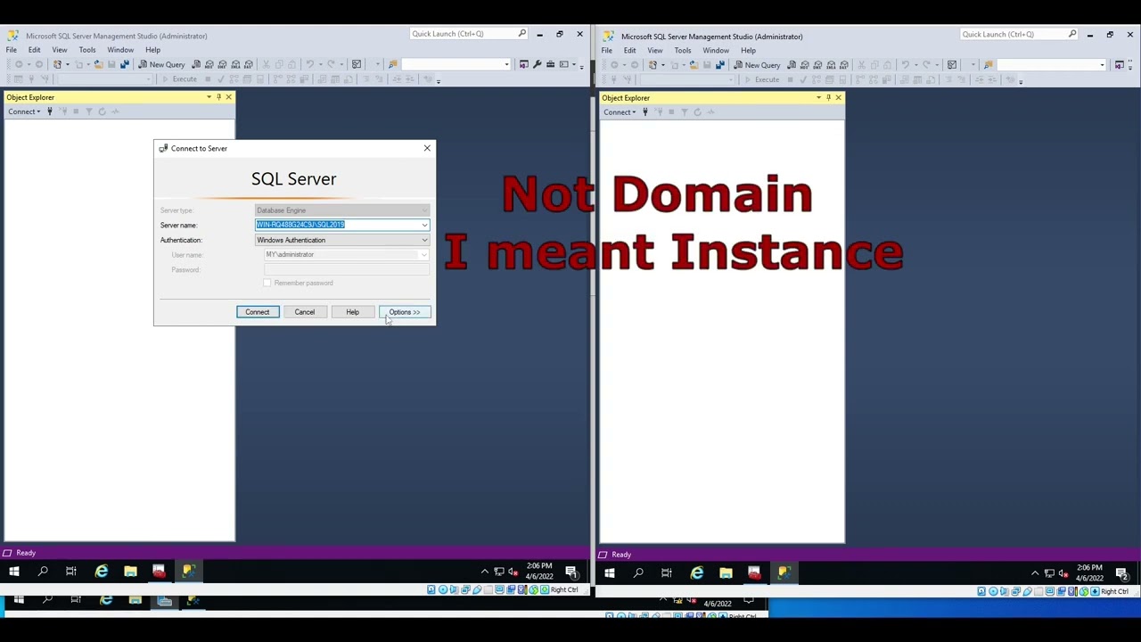Click Save All icon in left SSMS toolbar

[123, 64]
